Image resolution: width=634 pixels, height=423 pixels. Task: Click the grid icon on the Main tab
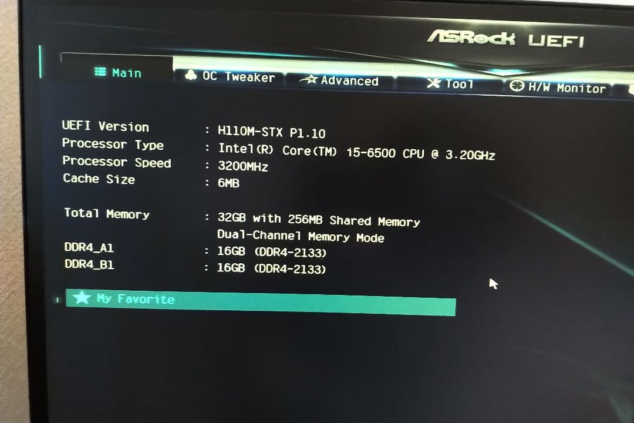[x=100, y=72]
